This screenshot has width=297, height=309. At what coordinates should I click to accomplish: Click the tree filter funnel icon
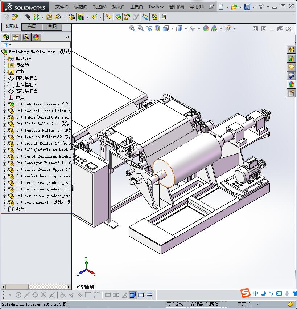6,45
